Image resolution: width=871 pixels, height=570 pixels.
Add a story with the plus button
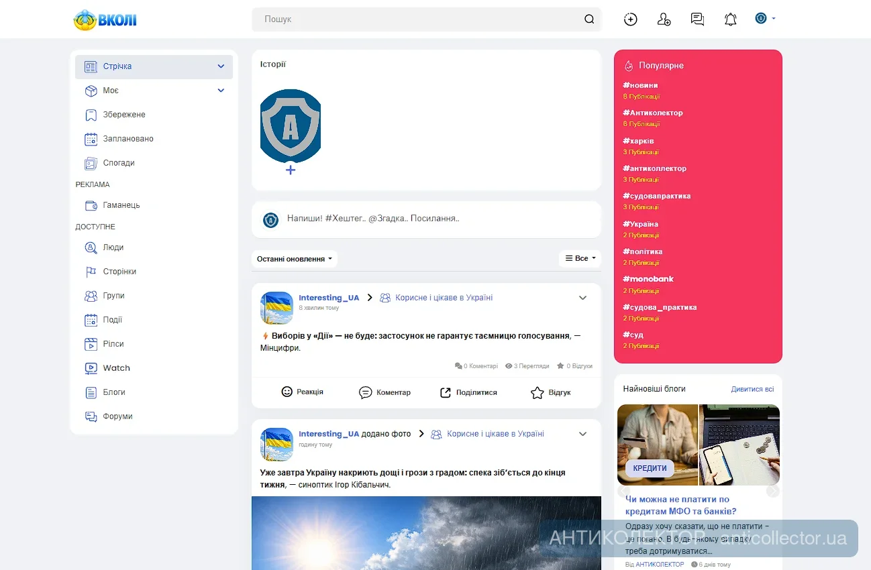coord(291,170)
